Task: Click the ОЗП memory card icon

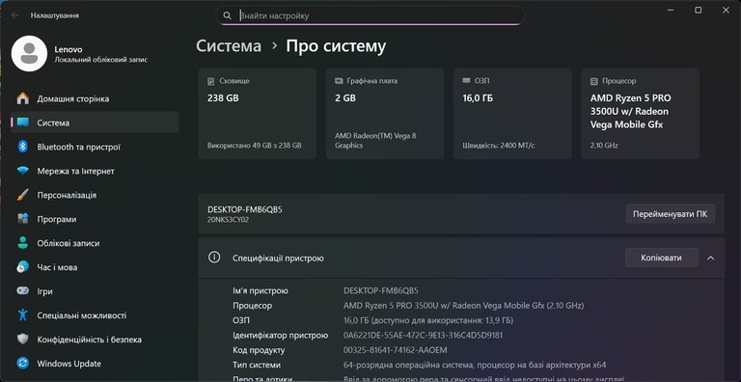Action: tap(466, 81)
